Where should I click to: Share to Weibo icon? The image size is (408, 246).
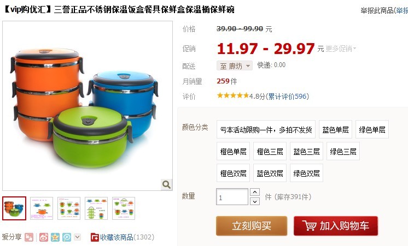click(x=44, y=237)
